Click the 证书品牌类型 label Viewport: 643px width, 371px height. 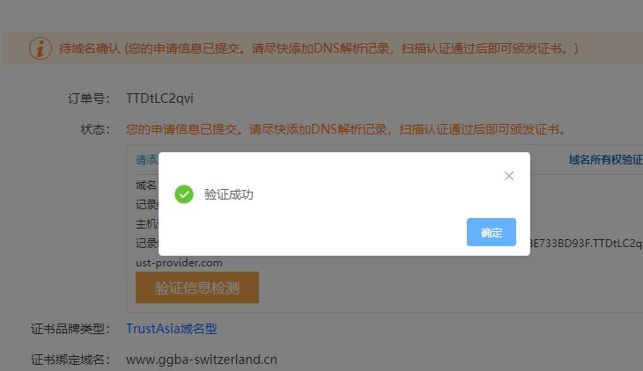(70, 329)
